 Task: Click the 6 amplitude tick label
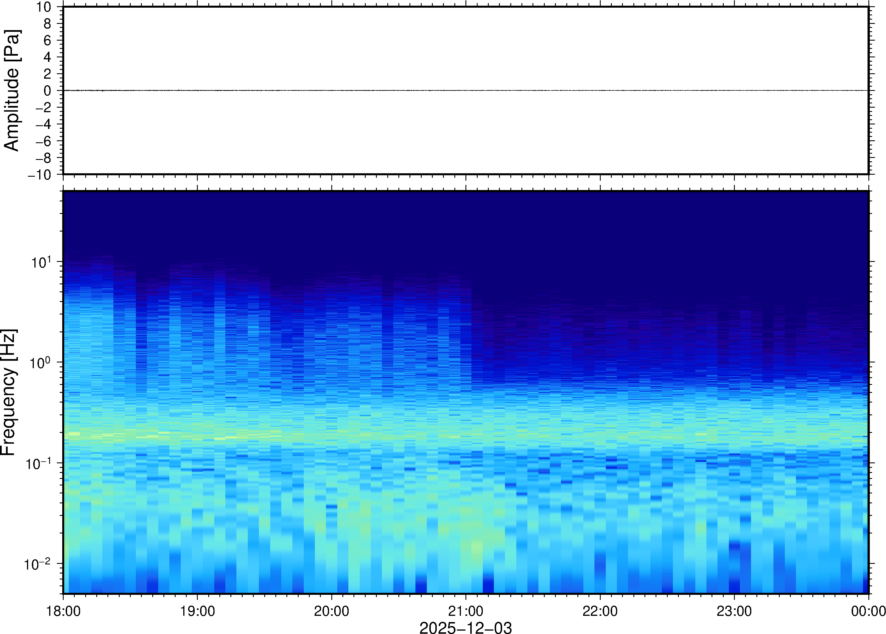[x=47, y=41]
